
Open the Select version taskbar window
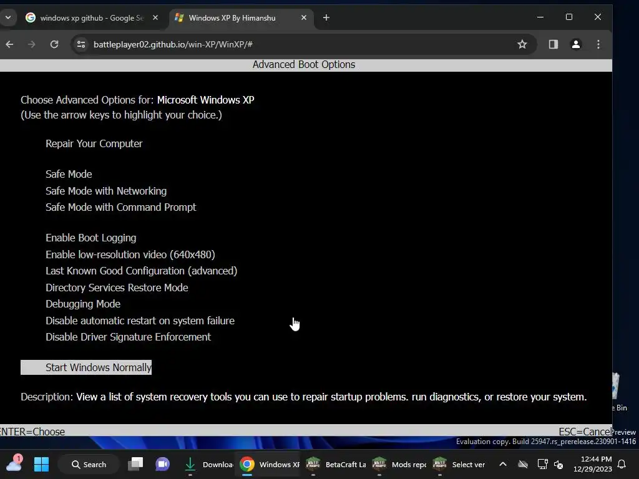459,464
